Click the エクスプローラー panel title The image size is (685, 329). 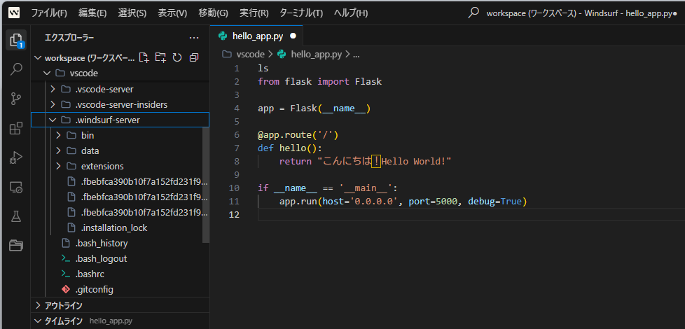pyautogui.click(x=69, y=38)
